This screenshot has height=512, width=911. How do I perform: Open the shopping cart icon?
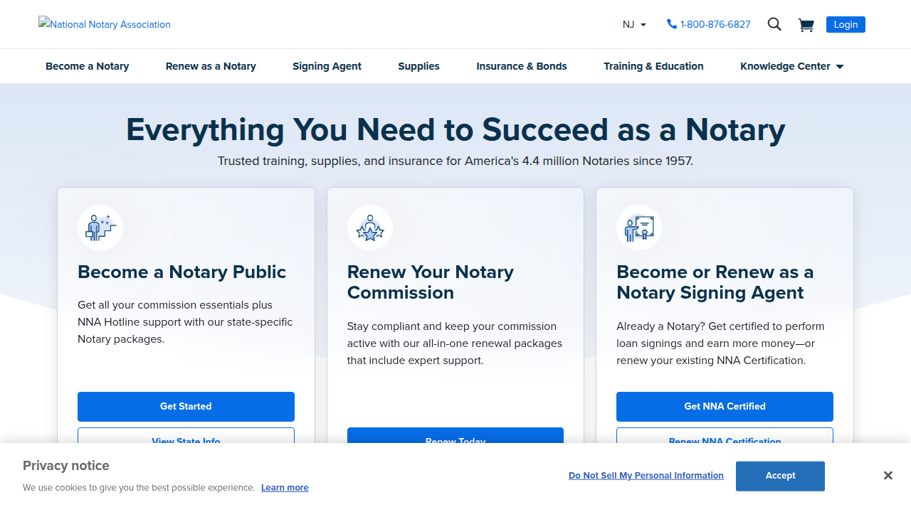tap(806, 25)
